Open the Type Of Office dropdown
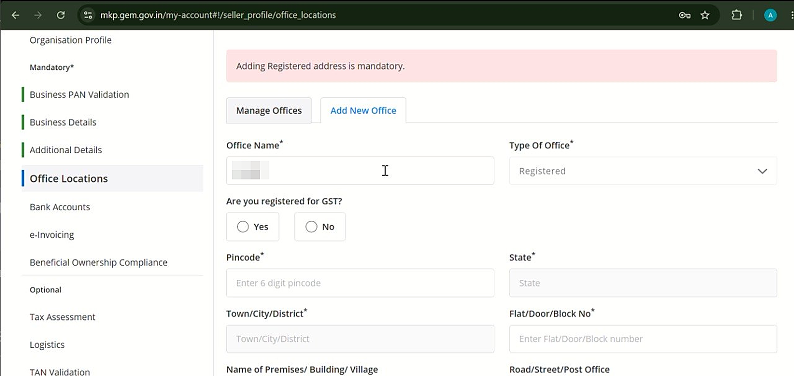Image resolution: width=794 pixels, height=376 pixels. tap(643, 171)
